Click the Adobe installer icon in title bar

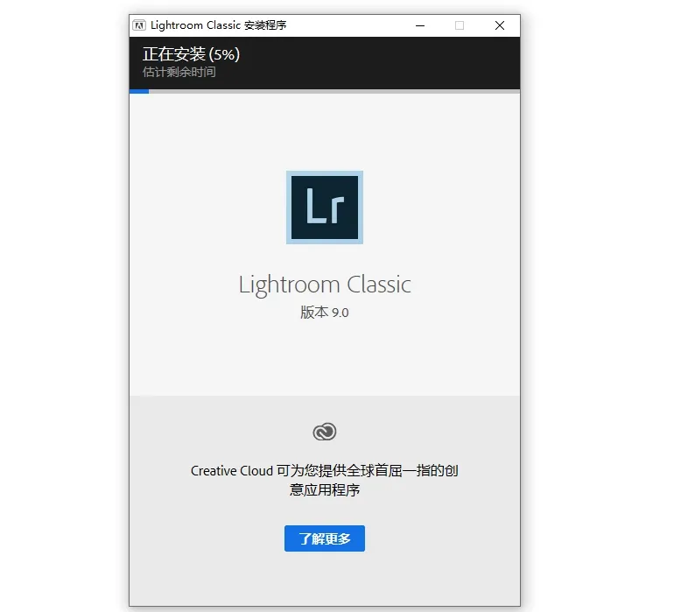tap(139, 25)
